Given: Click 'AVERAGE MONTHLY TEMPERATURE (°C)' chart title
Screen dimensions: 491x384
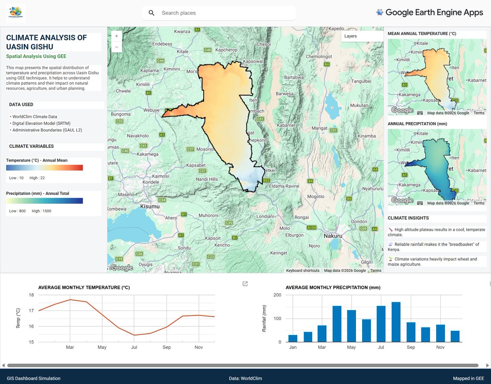Looking at the screenshot, I should tap(84, 288).
